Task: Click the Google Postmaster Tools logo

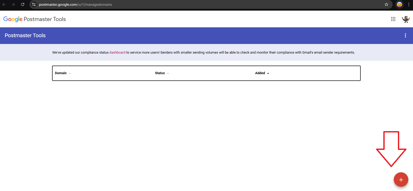Action: click(x=34, y=19)
